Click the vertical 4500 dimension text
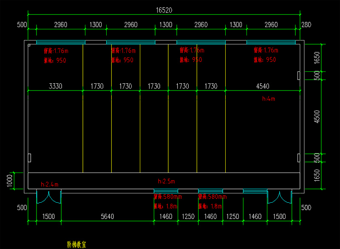This screenshot has height=249, width=340. click(316, 116)
